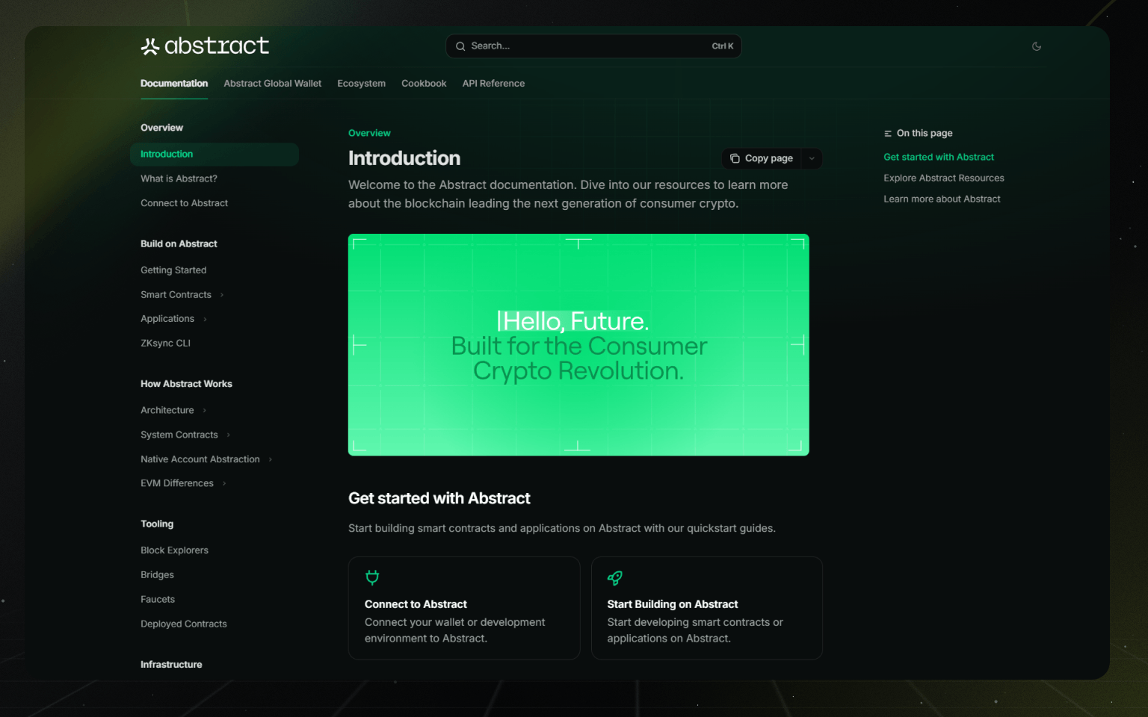The height and width of the screenshot is (717, 1148).
Task: Expand the Architecture sidebar section
Action: tap(204, 411)
